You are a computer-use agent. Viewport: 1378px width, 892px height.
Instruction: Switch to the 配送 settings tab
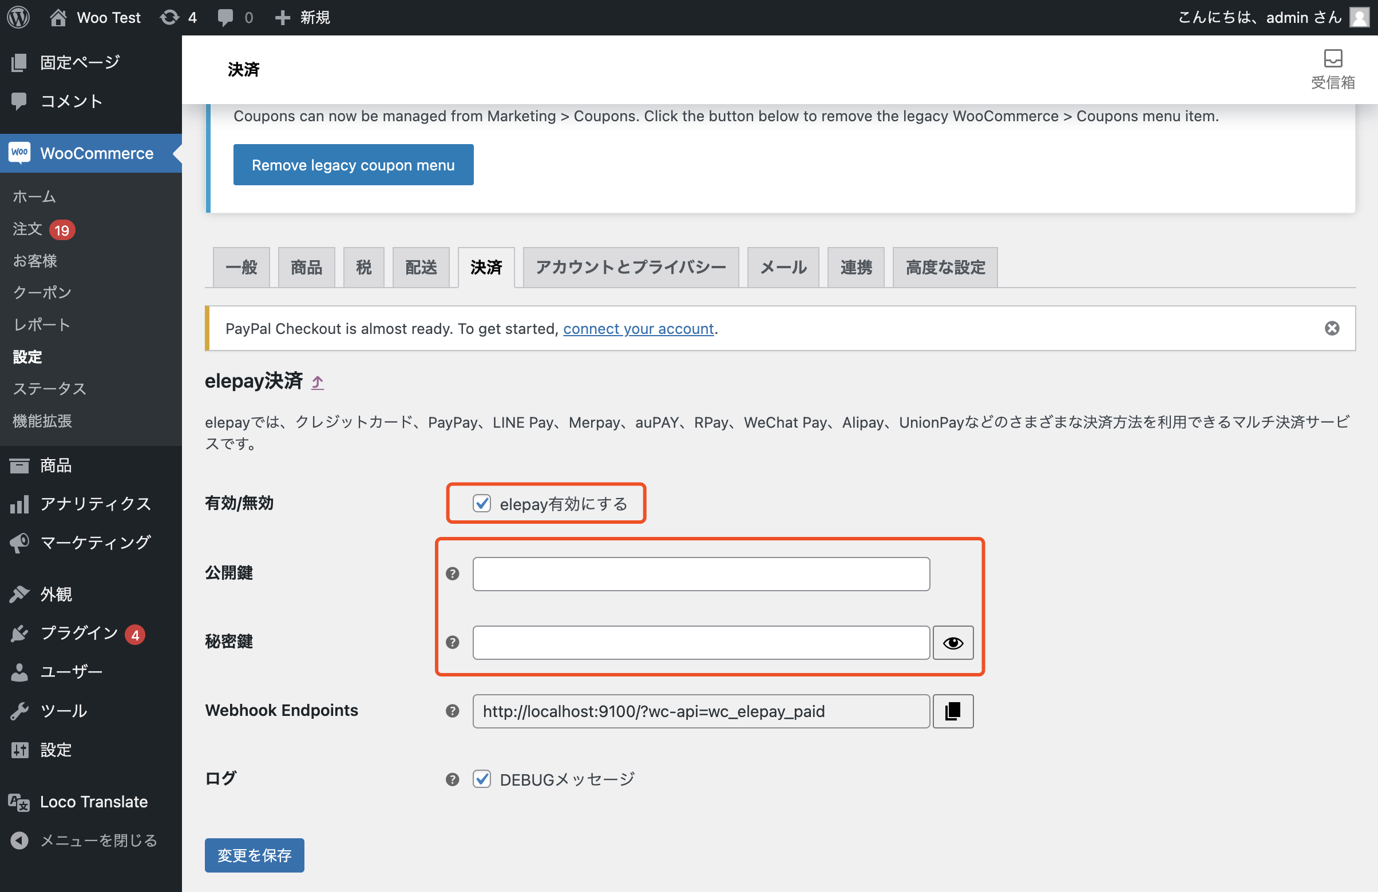[421, 267]
